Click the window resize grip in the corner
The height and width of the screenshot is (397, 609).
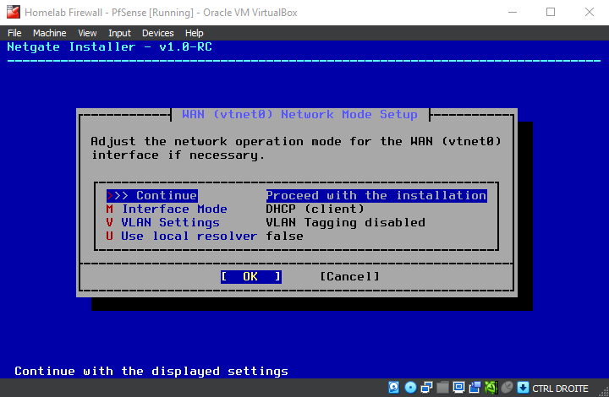click(x=604, y=392)
